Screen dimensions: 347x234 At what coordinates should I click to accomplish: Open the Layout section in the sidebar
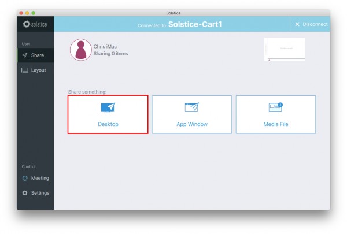tap(35, 70)
